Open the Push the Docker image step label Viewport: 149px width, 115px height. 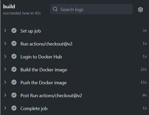(43, 83)
